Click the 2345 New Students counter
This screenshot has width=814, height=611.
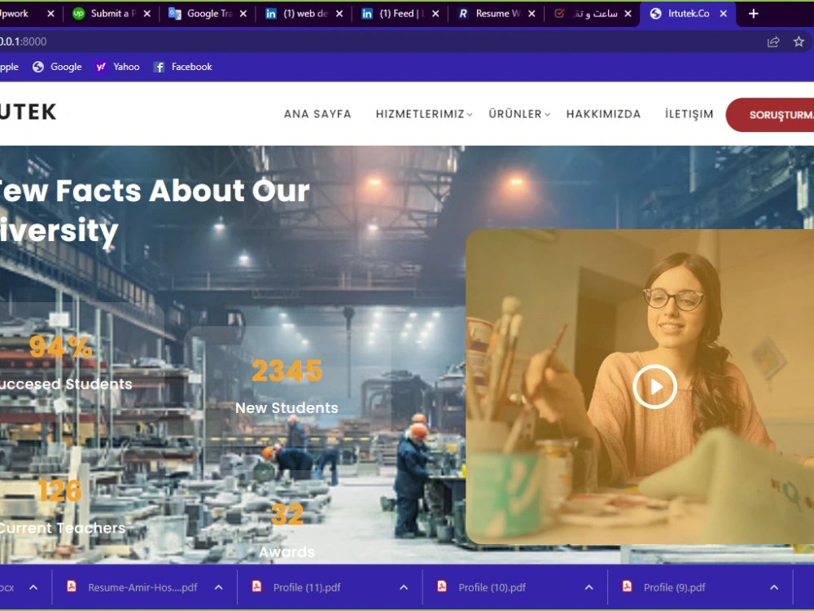[287, 385]
